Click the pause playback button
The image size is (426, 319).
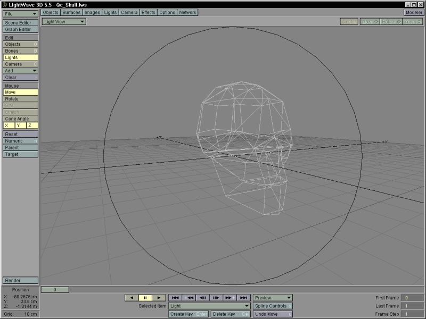pyautogui.click(x=145, y=298)
